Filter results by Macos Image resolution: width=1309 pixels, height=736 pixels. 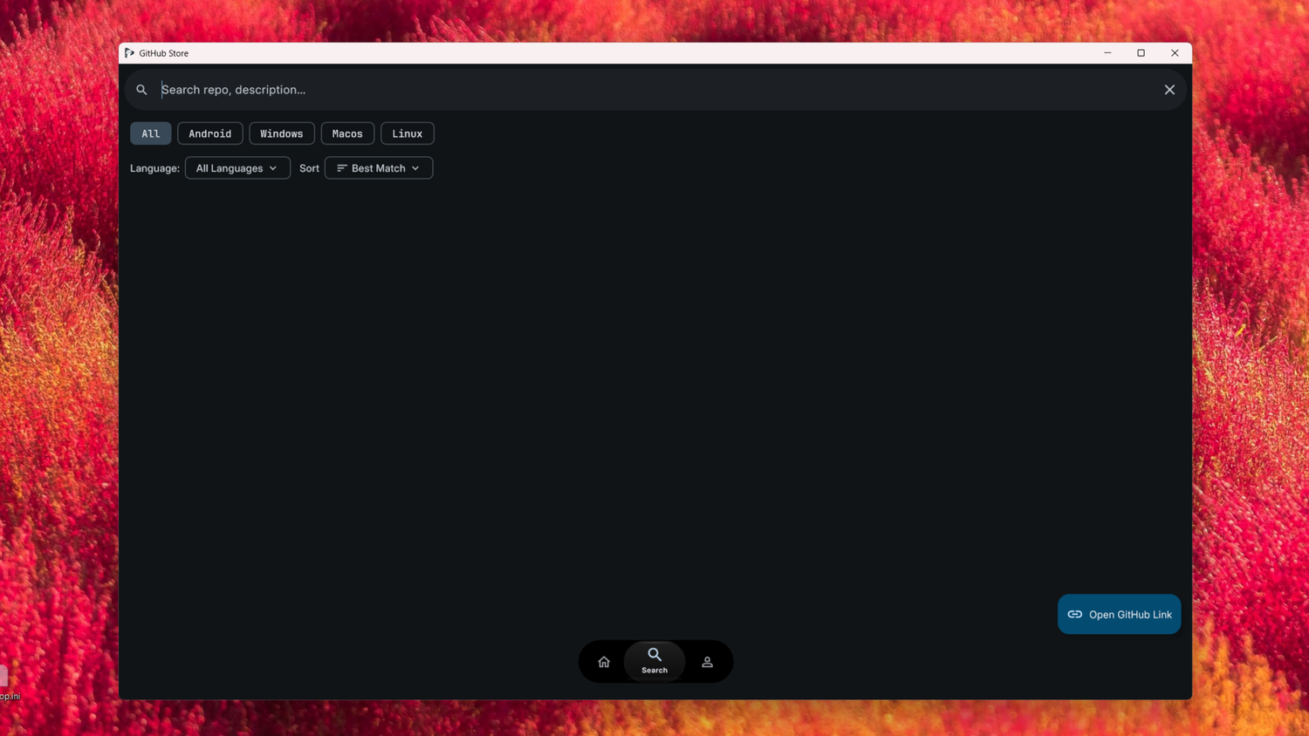[x=347, y=133]
